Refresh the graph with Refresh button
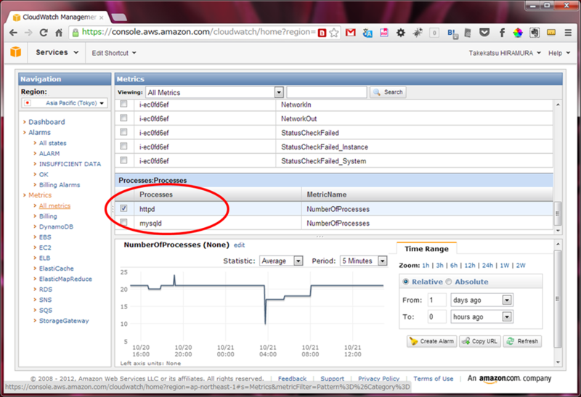Viewport: 581px width, 397px height. [x=522, y=341]
